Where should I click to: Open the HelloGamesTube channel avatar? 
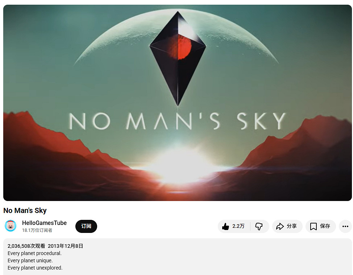(11, 226)
